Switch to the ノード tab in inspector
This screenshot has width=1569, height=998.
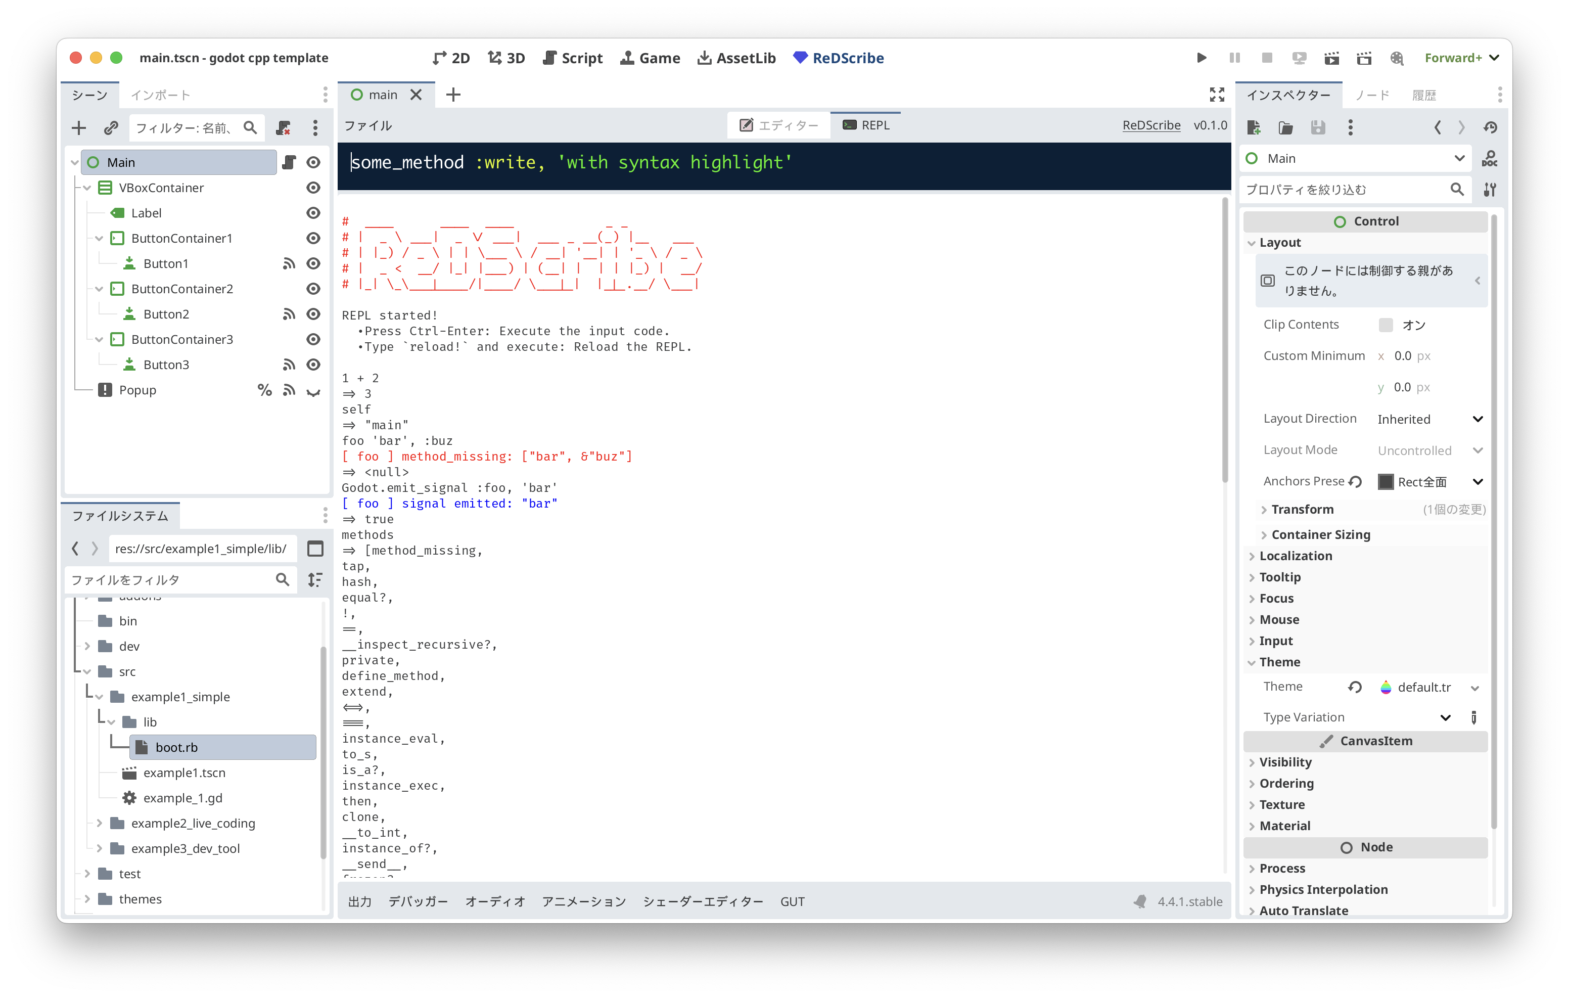point(1372,95)
